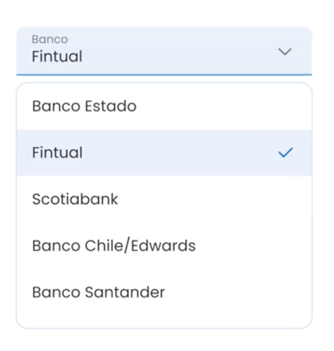This screenshot has width=334, height=351.
Task: Click empty space right of Scotiabank
Action: point(215,199)
